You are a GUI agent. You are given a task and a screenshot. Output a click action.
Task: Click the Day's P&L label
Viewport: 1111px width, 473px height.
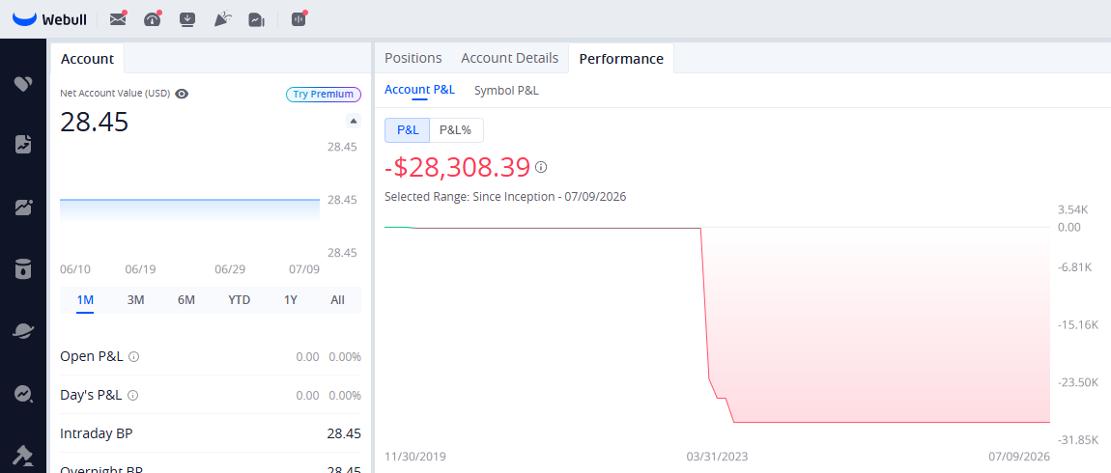[92, 395]
